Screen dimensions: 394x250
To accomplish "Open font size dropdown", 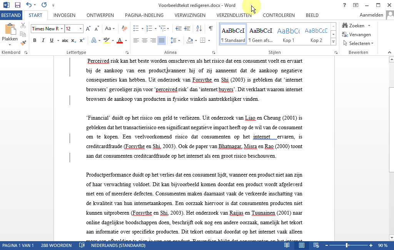I will 80,28.
